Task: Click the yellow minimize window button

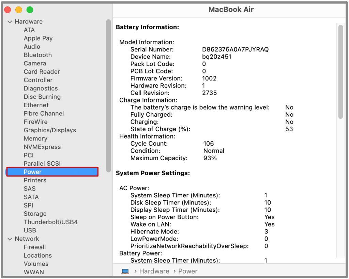Action: (x=19, y=10)
